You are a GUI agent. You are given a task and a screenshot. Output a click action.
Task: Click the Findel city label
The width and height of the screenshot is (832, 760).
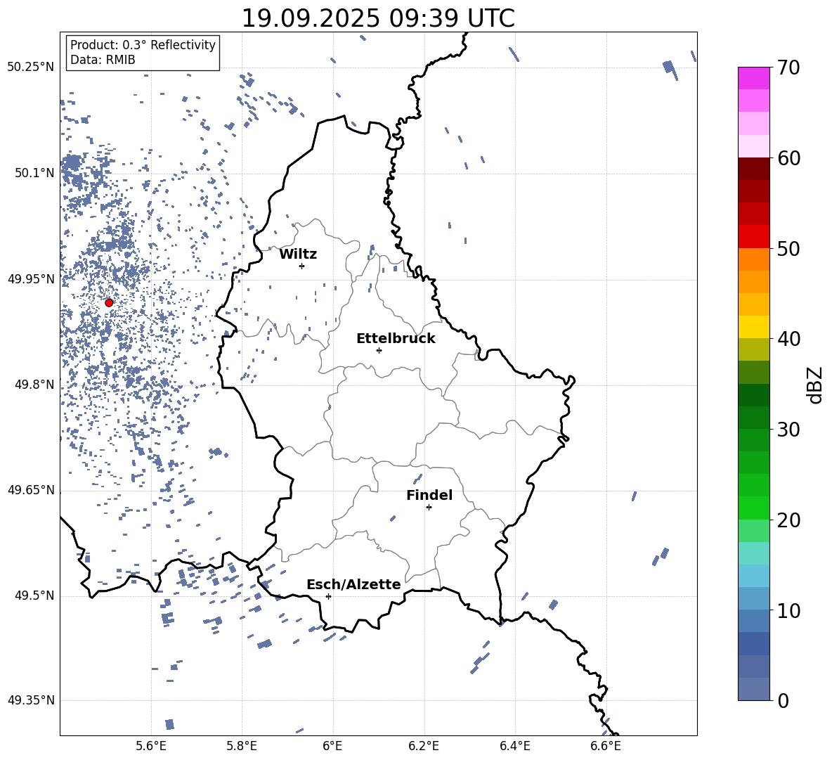(x=429, y=495)
